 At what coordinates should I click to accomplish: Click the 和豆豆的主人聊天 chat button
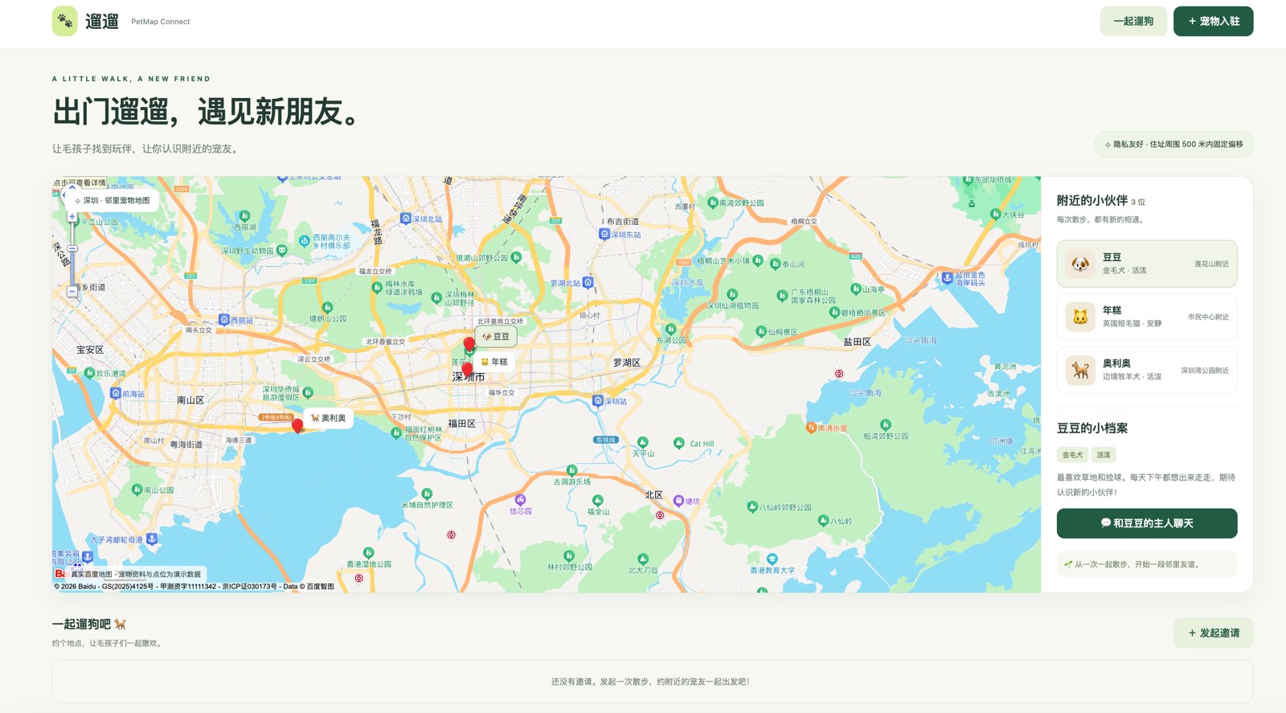pyautogui.click(x=1147, y=523)
